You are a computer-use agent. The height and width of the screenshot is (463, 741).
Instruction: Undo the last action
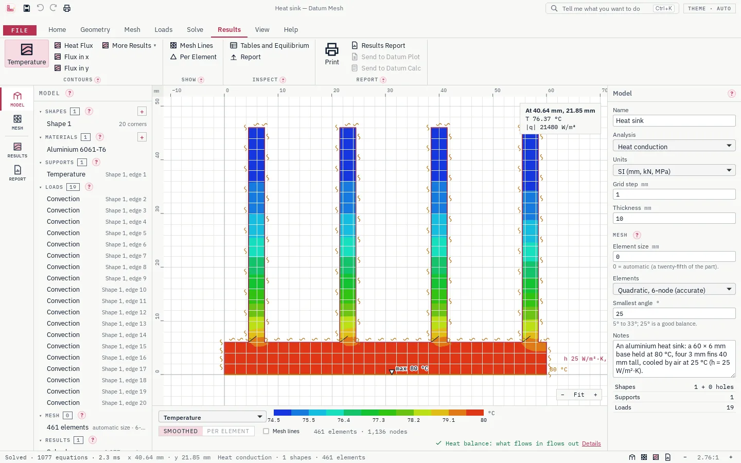pyautogui.click(x=40, y=8)
